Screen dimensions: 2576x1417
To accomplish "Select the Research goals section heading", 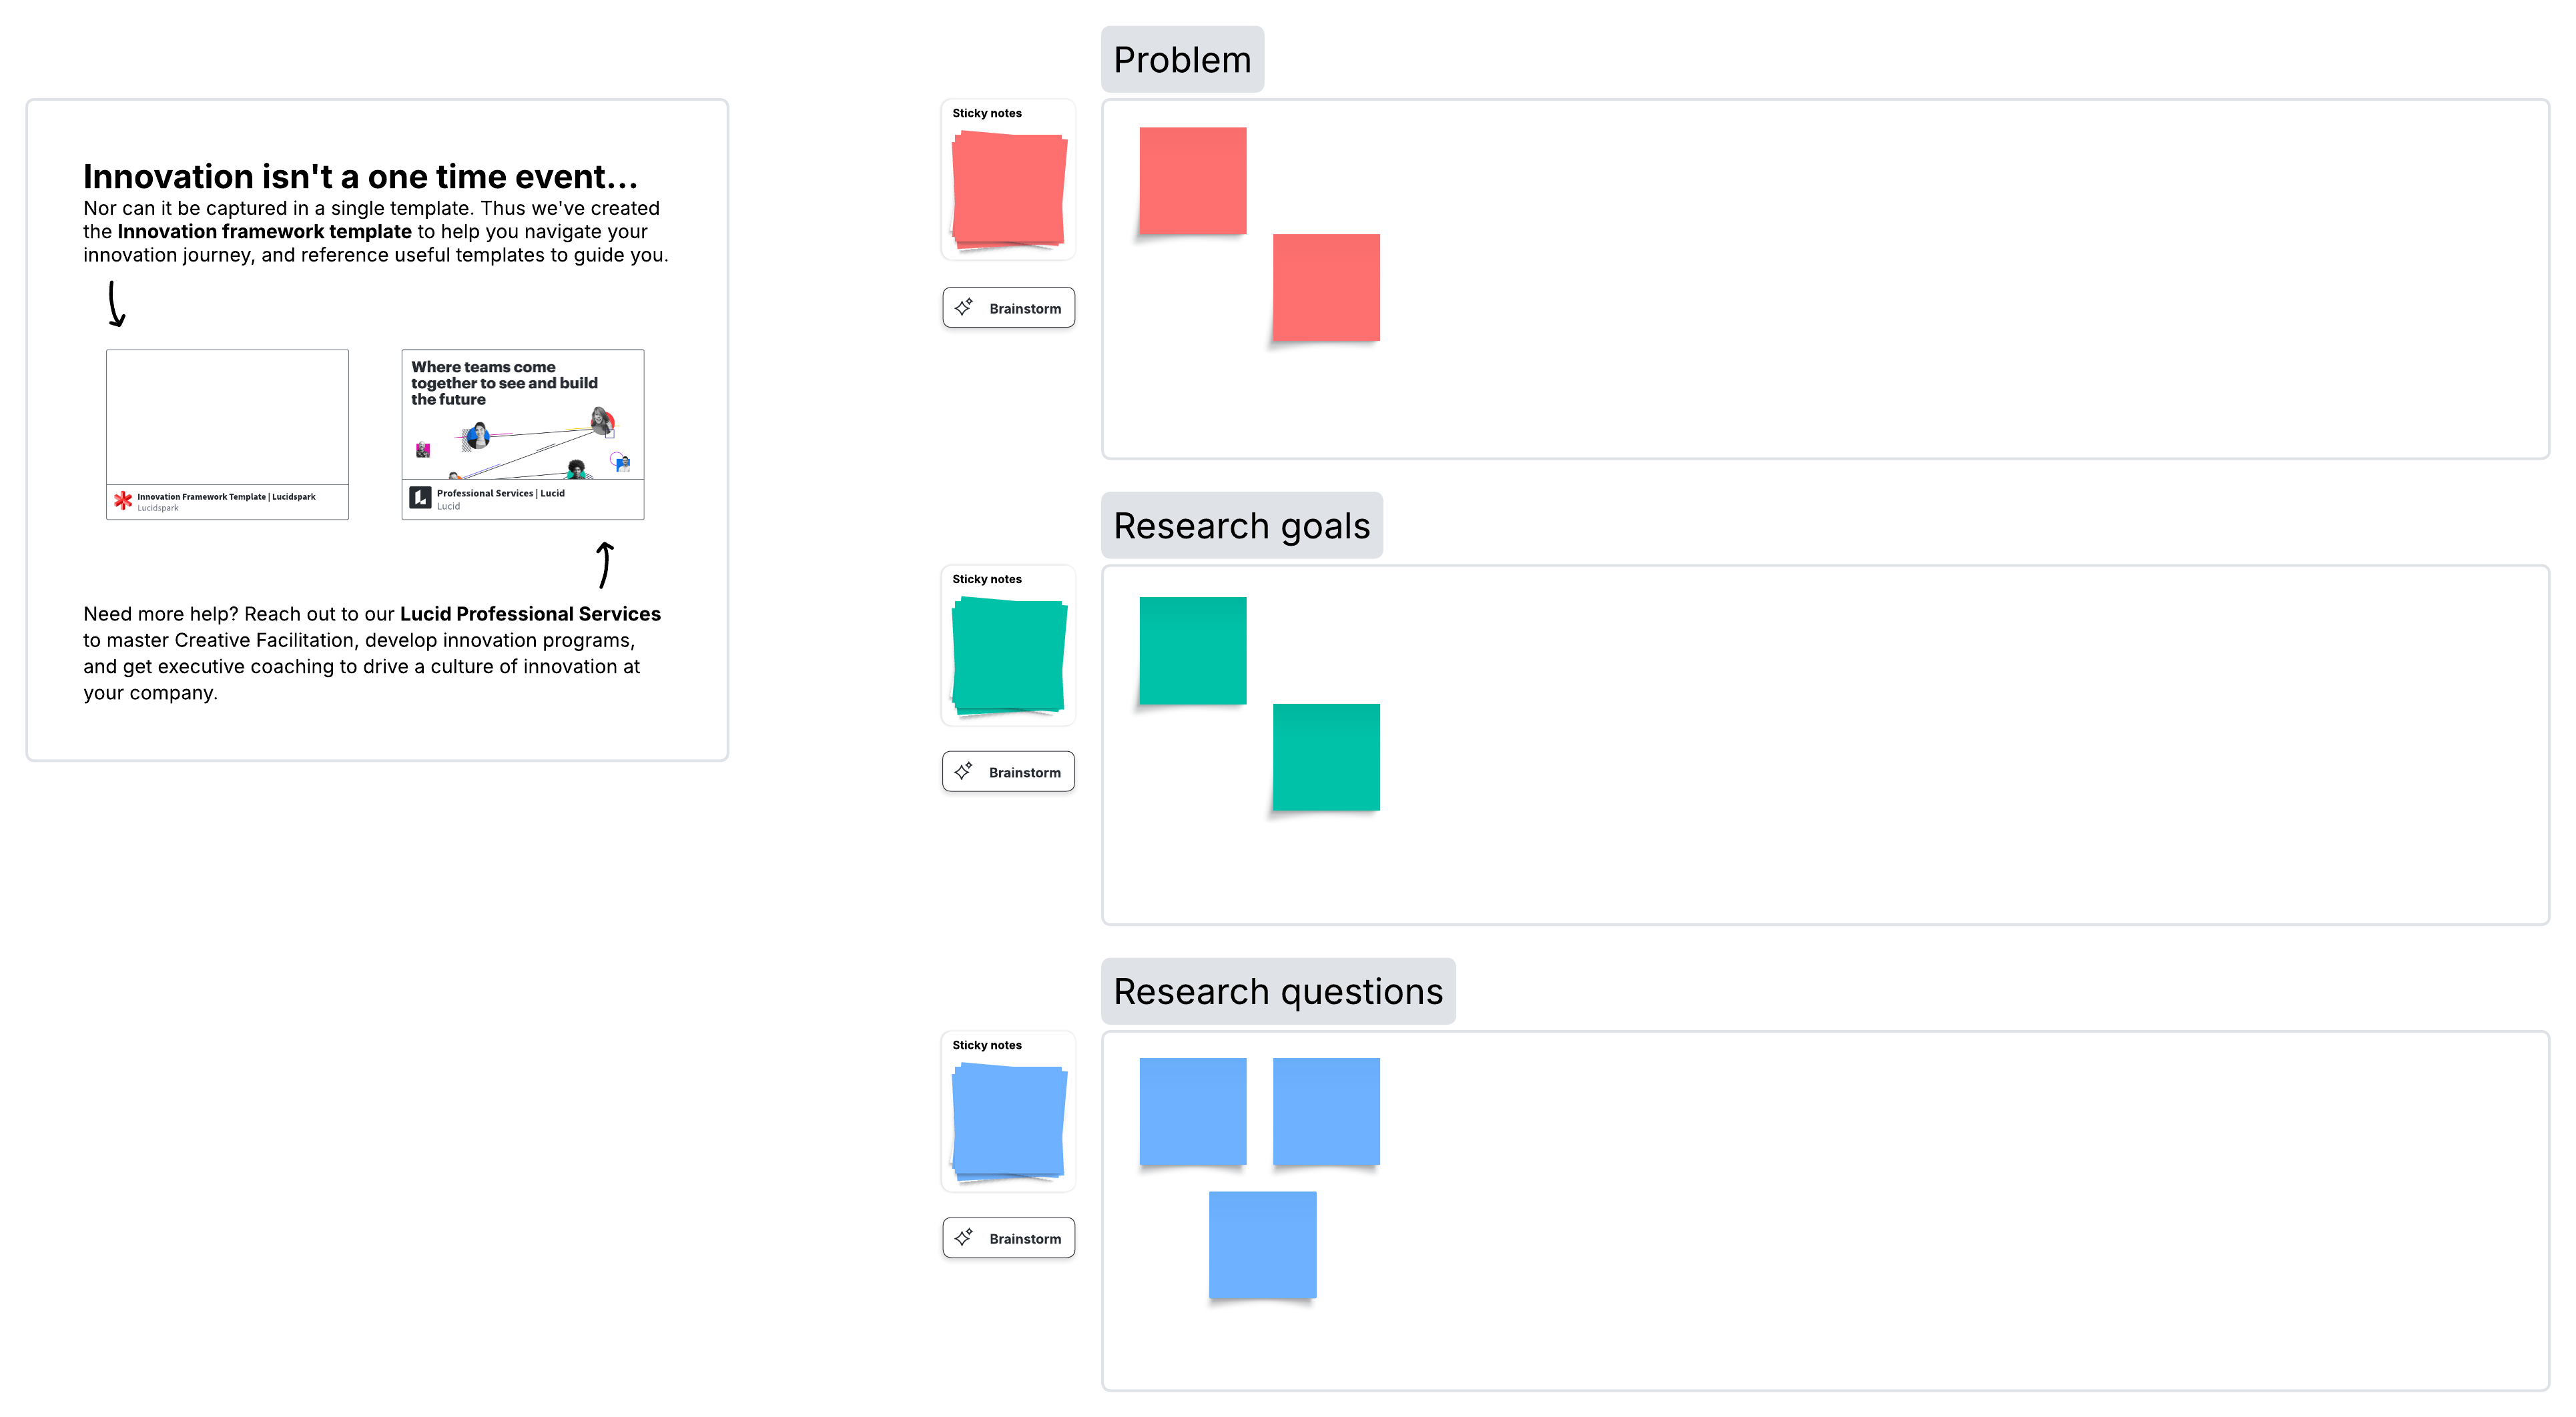I will pos(1241,526).
